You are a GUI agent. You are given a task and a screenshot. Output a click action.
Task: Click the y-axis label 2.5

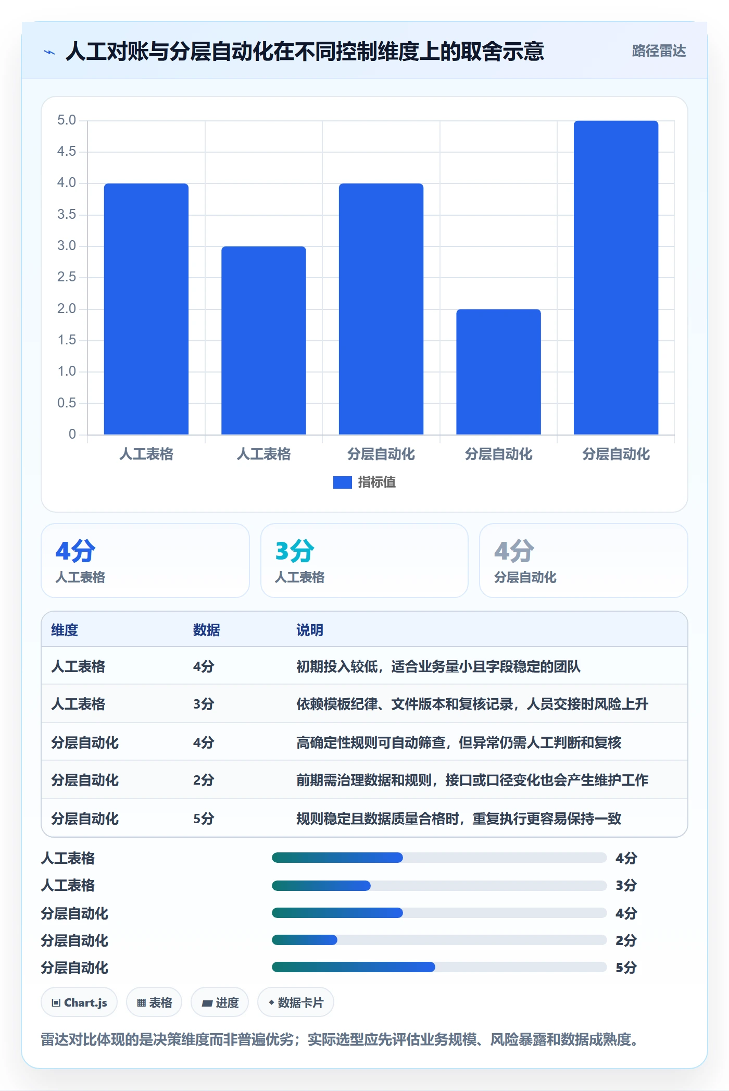67,277
